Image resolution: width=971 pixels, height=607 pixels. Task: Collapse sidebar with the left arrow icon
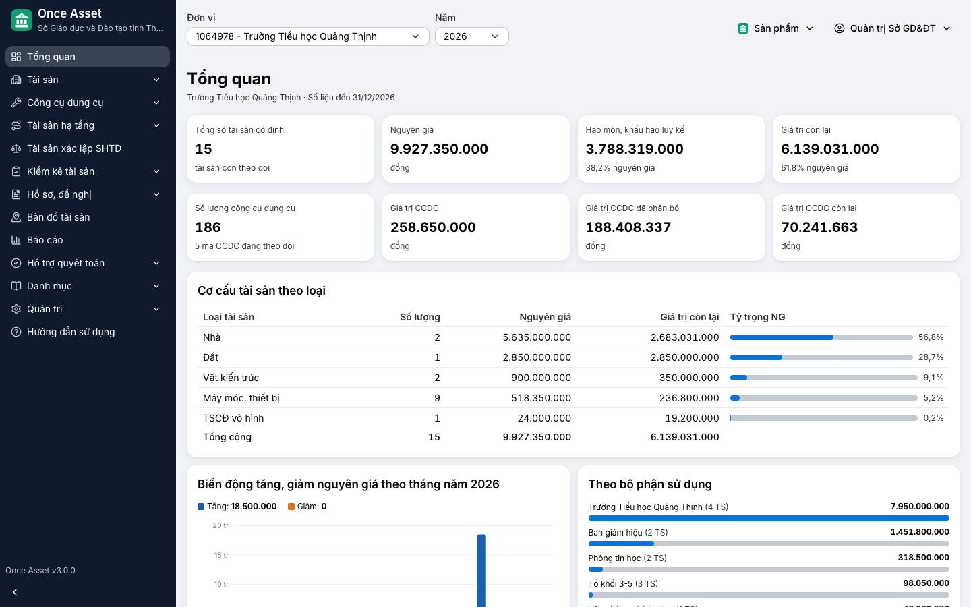coord(15,592)
